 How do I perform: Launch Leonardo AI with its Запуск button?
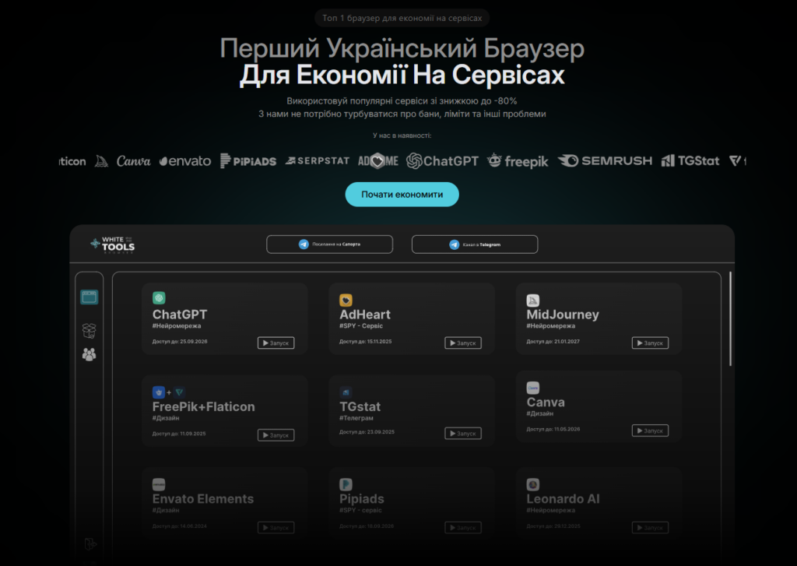(650, 527)
